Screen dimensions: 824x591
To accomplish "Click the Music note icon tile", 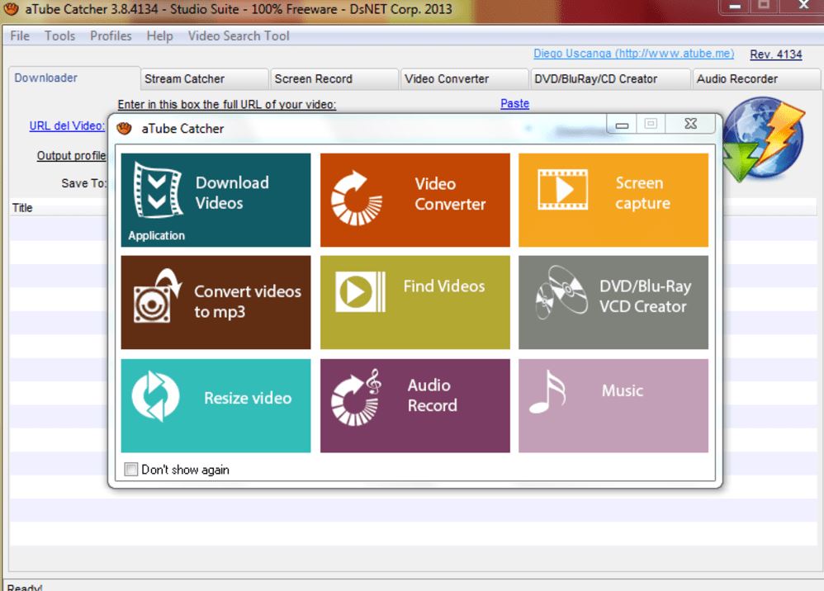I will pyautogui.click(x=547, y=391).
